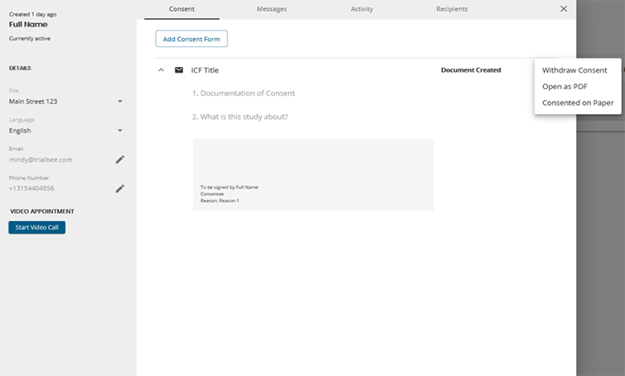Click the pencil icon next to Email
Image resolution: width=625 pixels, height=376 pixels.
click(120, 159)
